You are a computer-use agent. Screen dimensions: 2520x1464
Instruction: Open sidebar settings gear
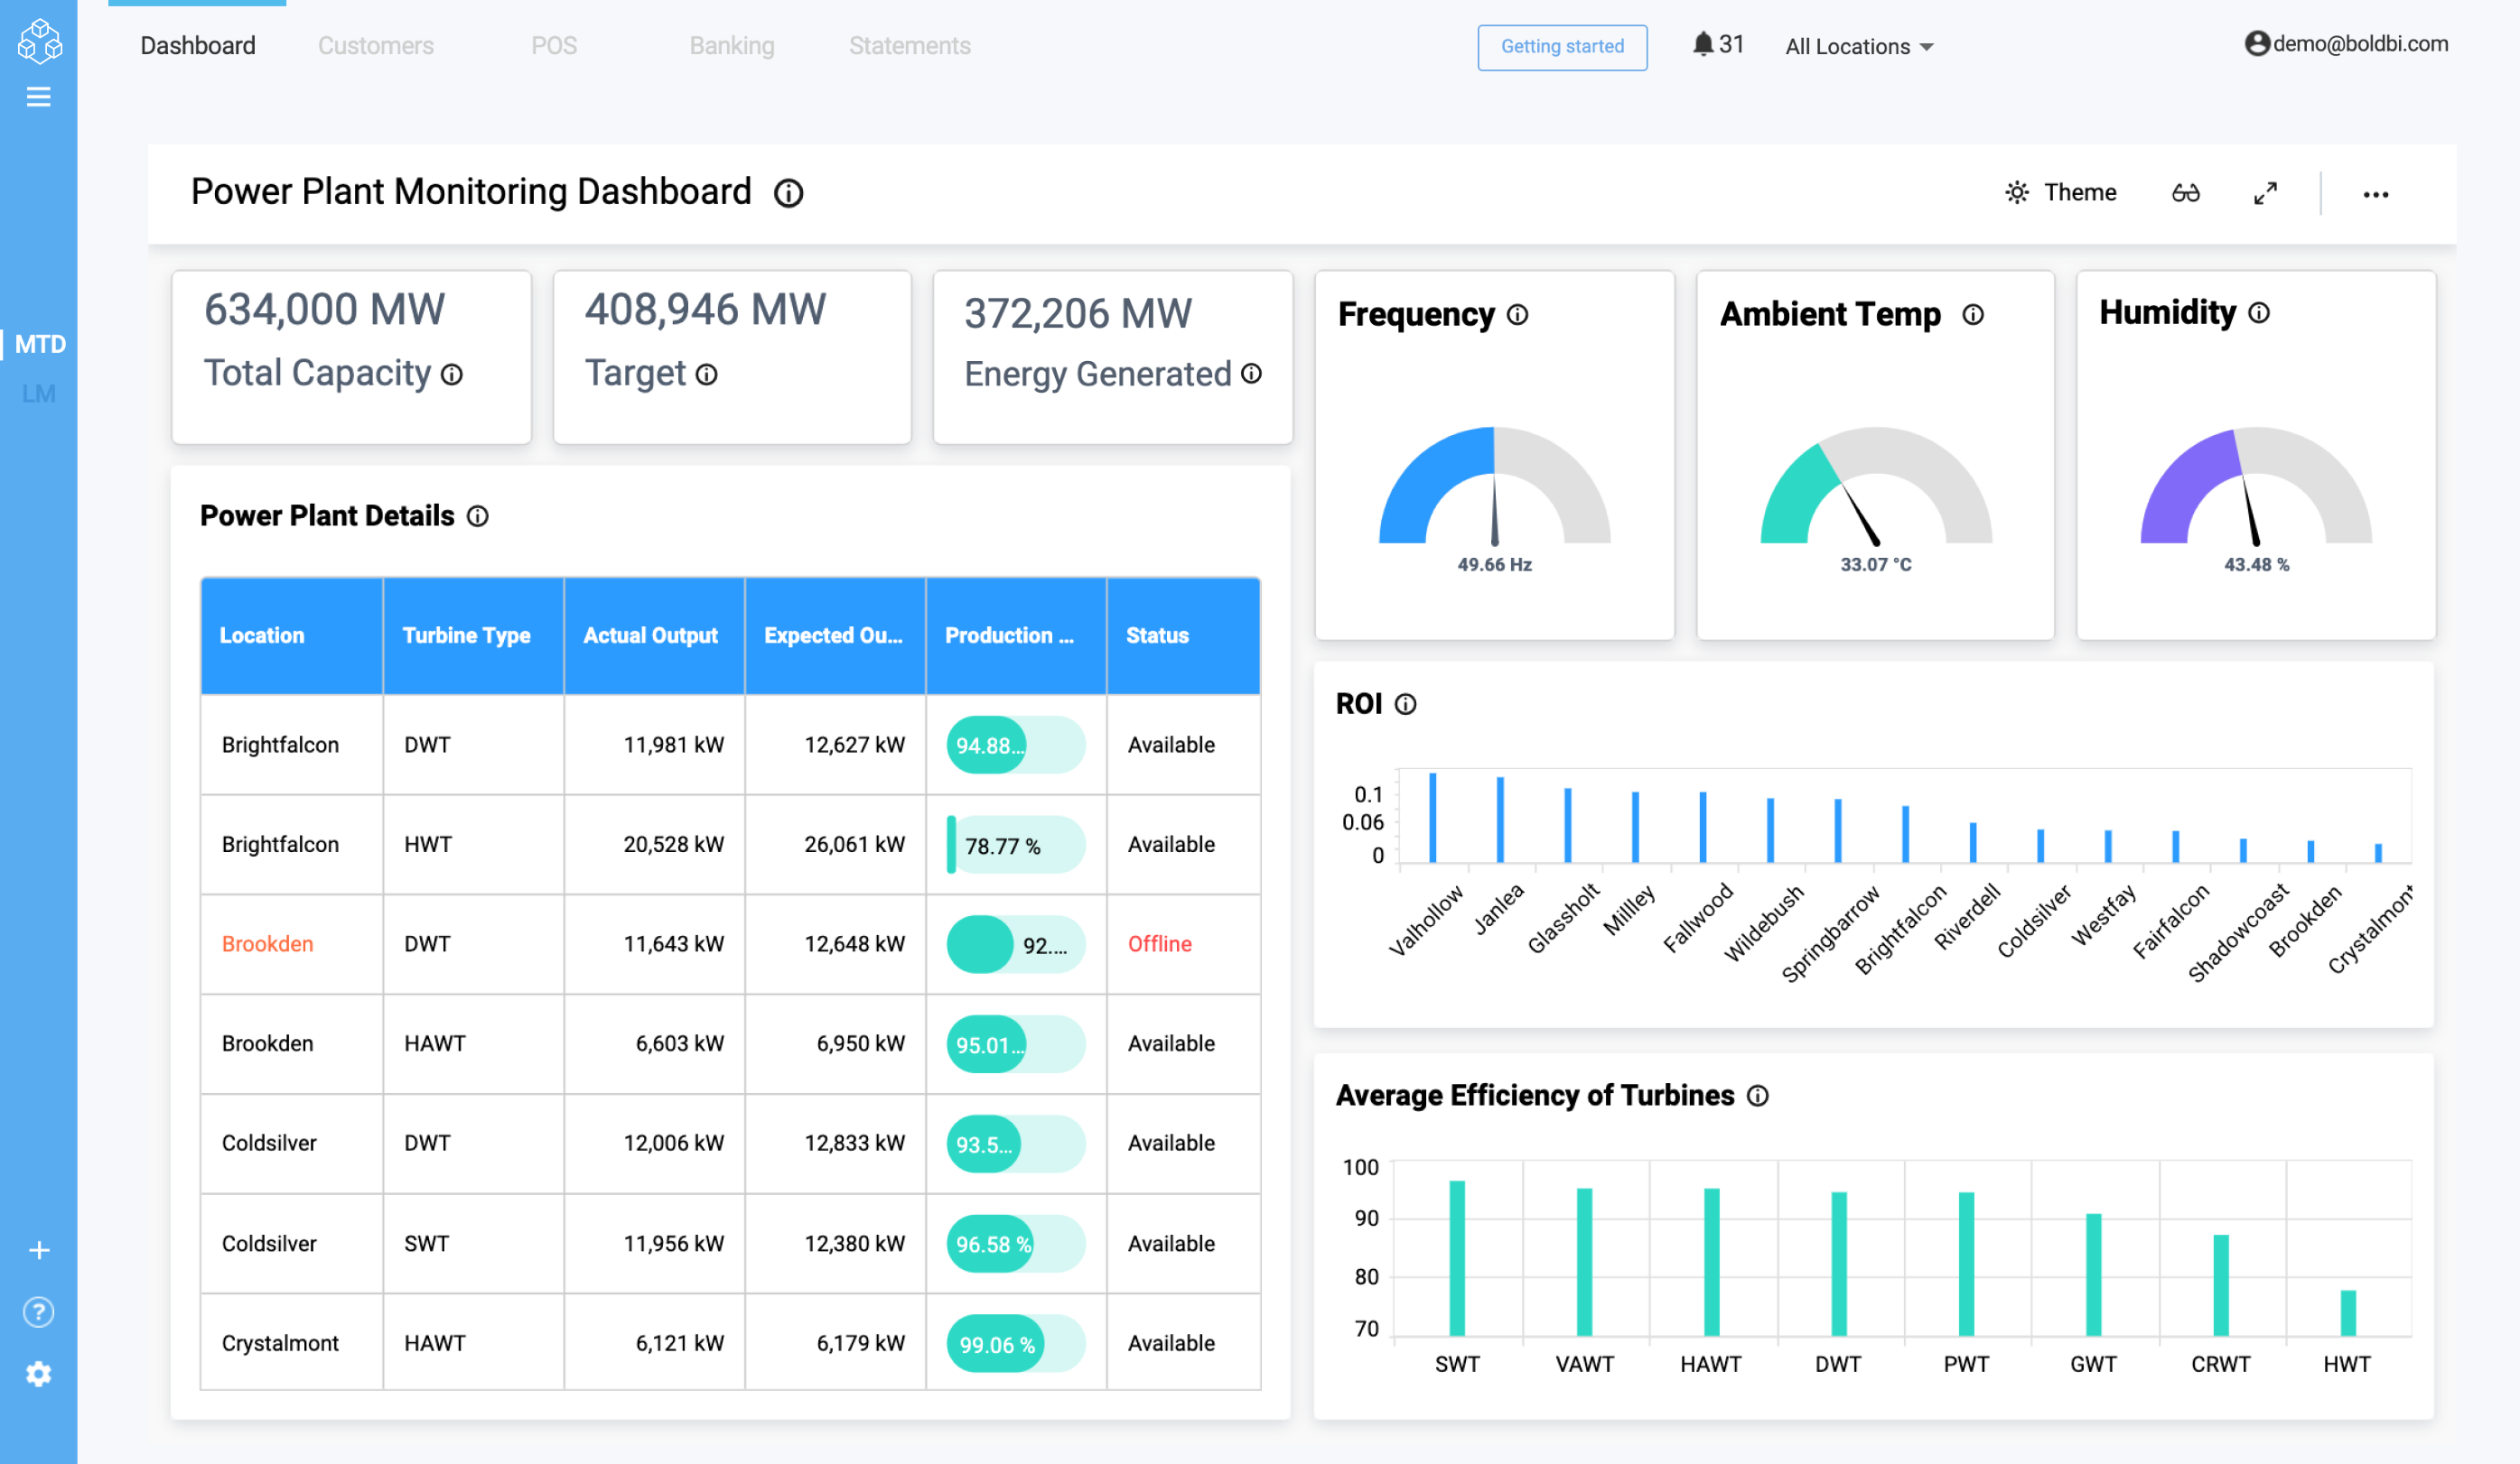38,1373
